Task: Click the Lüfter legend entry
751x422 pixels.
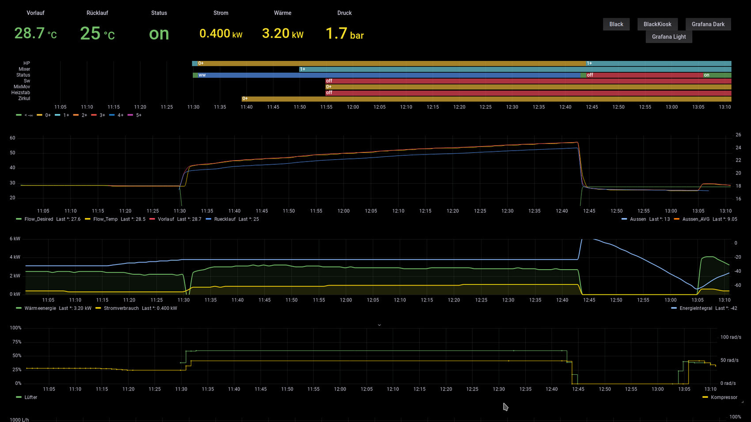Action: point(30,398)
